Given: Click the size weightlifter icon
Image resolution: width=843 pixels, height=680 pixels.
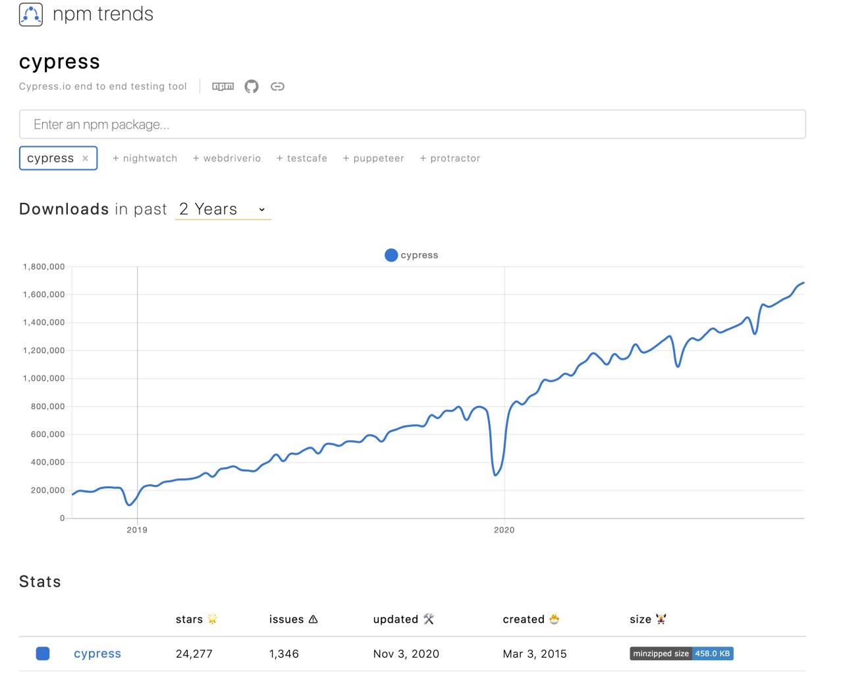Looking at the screenshot, I should (x=661, y=619).
